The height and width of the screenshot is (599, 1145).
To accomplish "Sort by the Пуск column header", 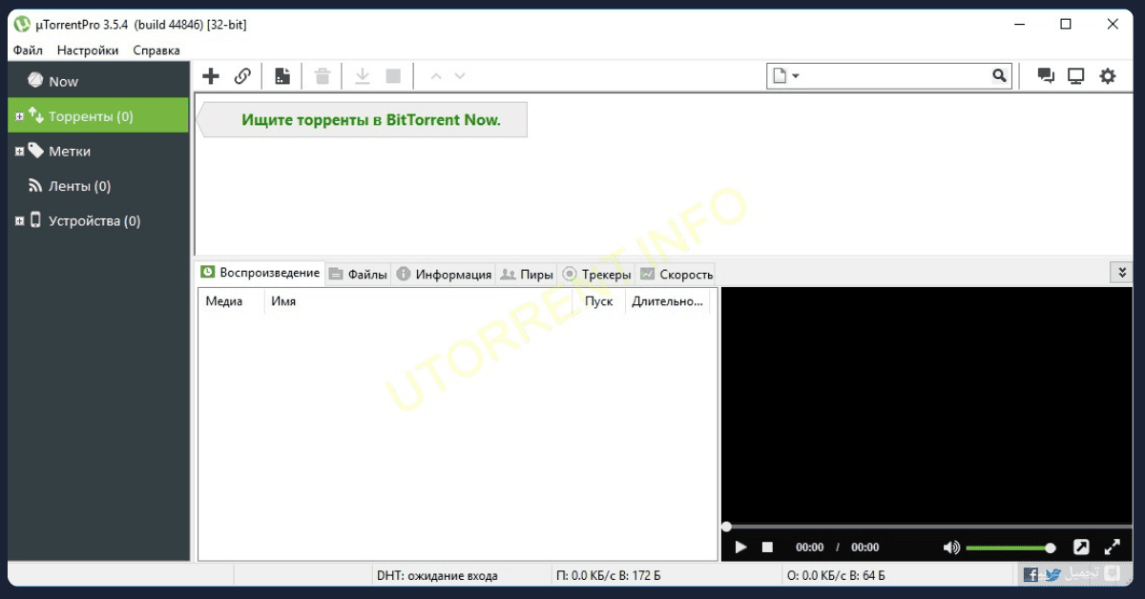I will pyautogui.click(x=598, y=301).
